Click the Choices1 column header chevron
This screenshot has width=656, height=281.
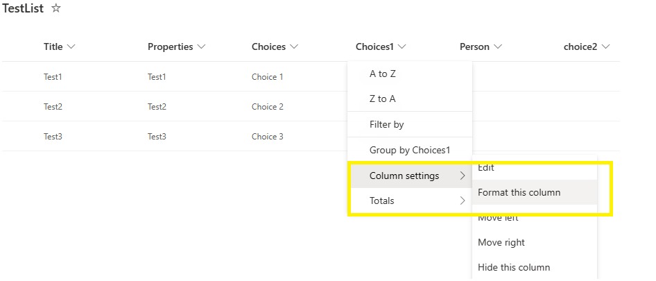[x=402, y=47]
